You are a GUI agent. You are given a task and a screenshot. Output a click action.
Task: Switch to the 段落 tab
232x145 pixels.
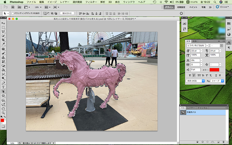coord(195,41)
